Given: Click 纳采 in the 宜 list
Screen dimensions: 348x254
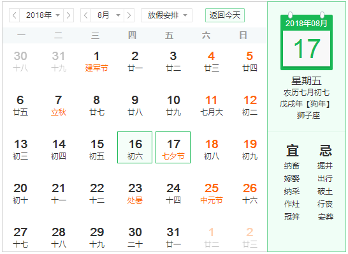Looking at the screenshot, I should (x=292, y=191).
